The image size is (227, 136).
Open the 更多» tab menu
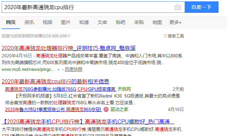coord(175,23)
